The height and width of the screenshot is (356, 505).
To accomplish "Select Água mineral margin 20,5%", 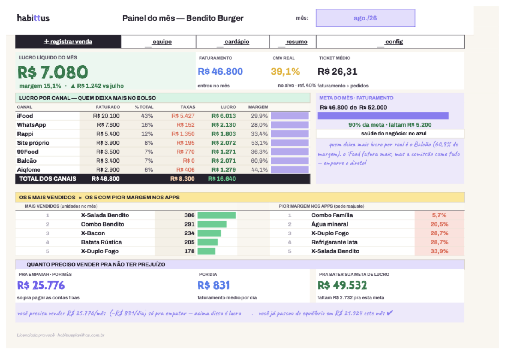I will coord(439,224).
